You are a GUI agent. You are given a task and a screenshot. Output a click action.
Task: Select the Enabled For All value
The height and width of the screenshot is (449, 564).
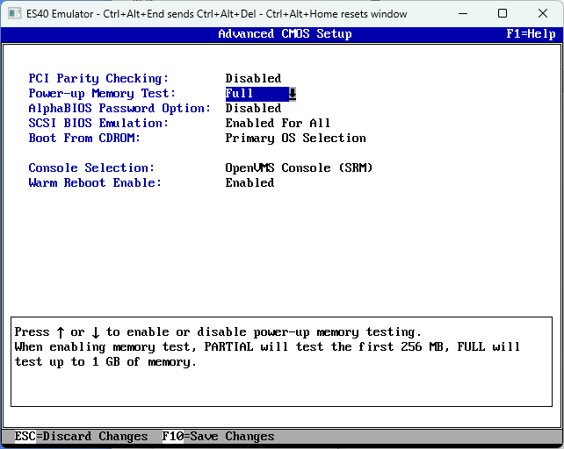pyautogui.click(x=278, y=123)
